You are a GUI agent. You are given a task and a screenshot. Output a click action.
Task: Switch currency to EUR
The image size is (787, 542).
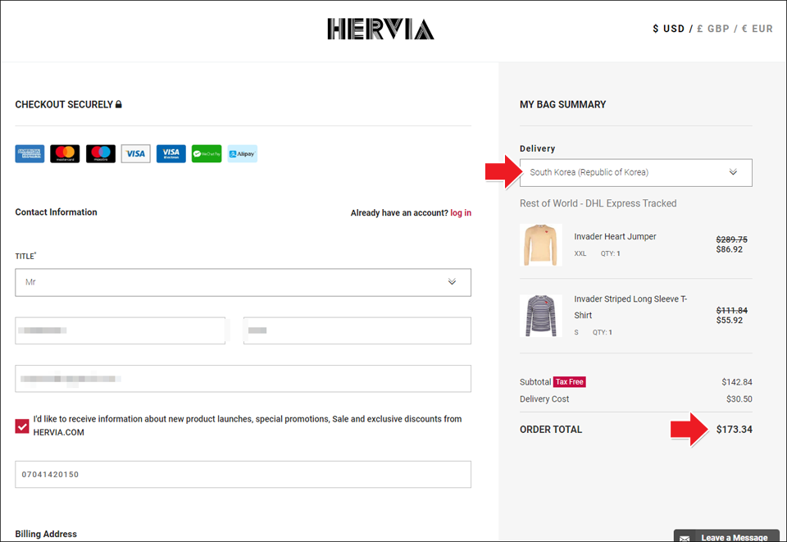point(757,29)
